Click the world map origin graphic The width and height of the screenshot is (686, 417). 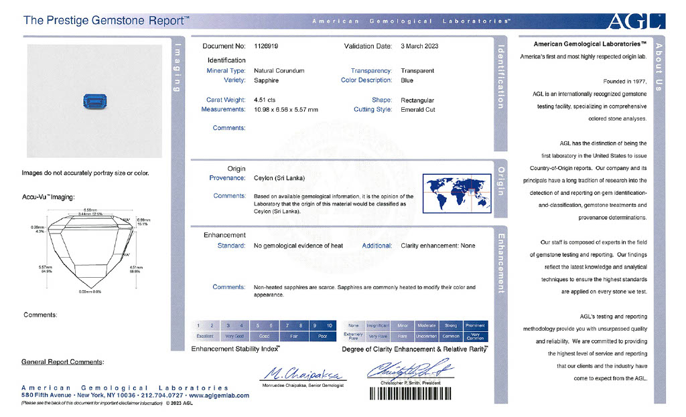[x=458, y=193]
